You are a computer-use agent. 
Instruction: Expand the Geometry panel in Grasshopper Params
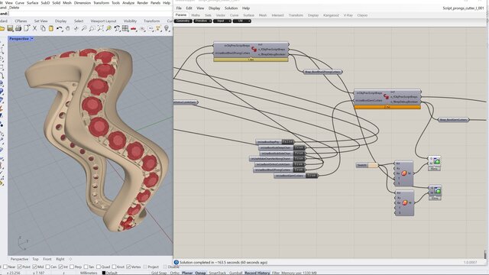[x=183, y=21]
